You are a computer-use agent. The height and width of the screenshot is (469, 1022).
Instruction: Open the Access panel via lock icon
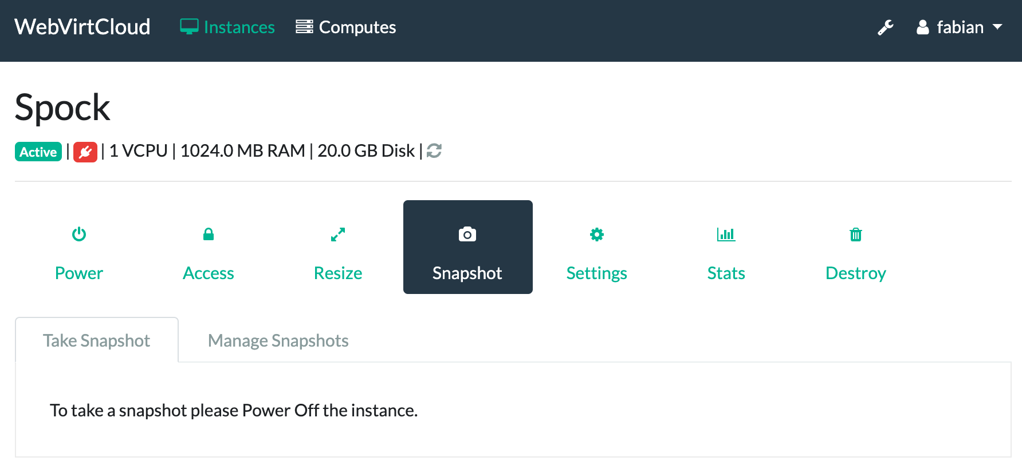(x=208, y=234)
